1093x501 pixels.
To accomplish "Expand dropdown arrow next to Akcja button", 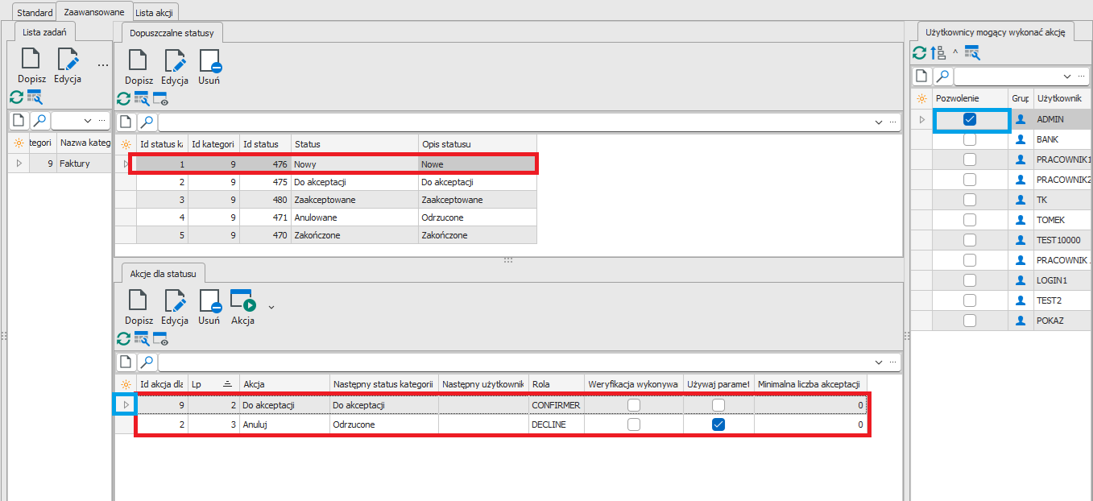I will pos(271,307).
